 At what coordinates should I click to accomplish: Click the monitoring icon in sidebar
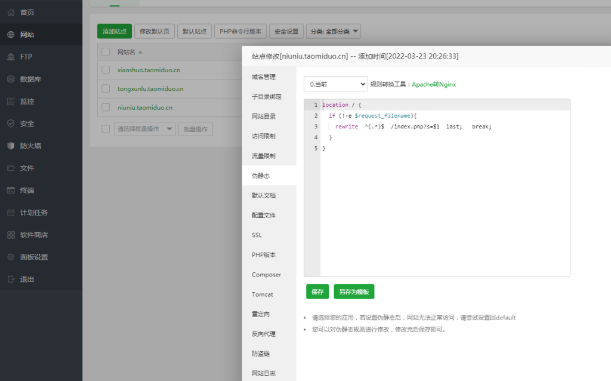click(11, 102)
